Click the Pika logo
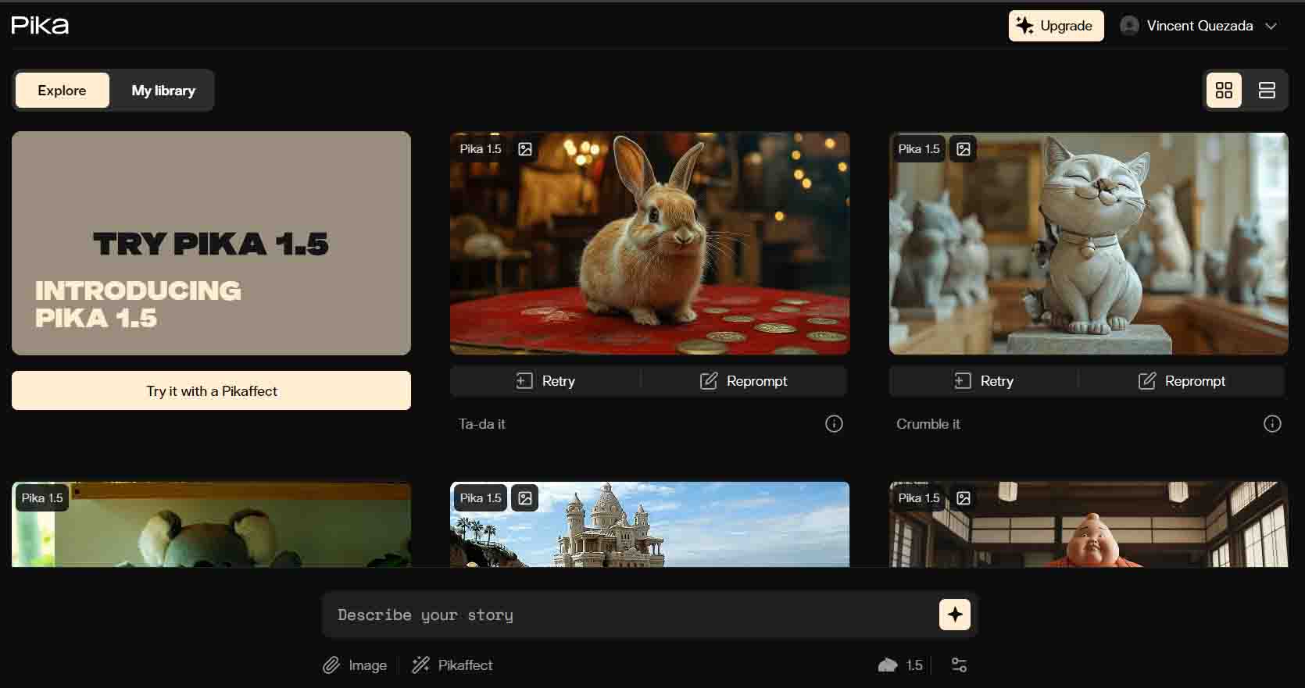This screenshot has width=1305, height=688. 40,25
